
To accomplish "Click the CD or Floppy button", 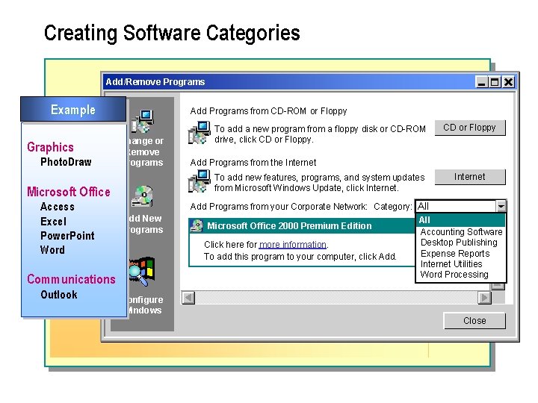I will tap(470, 128).
